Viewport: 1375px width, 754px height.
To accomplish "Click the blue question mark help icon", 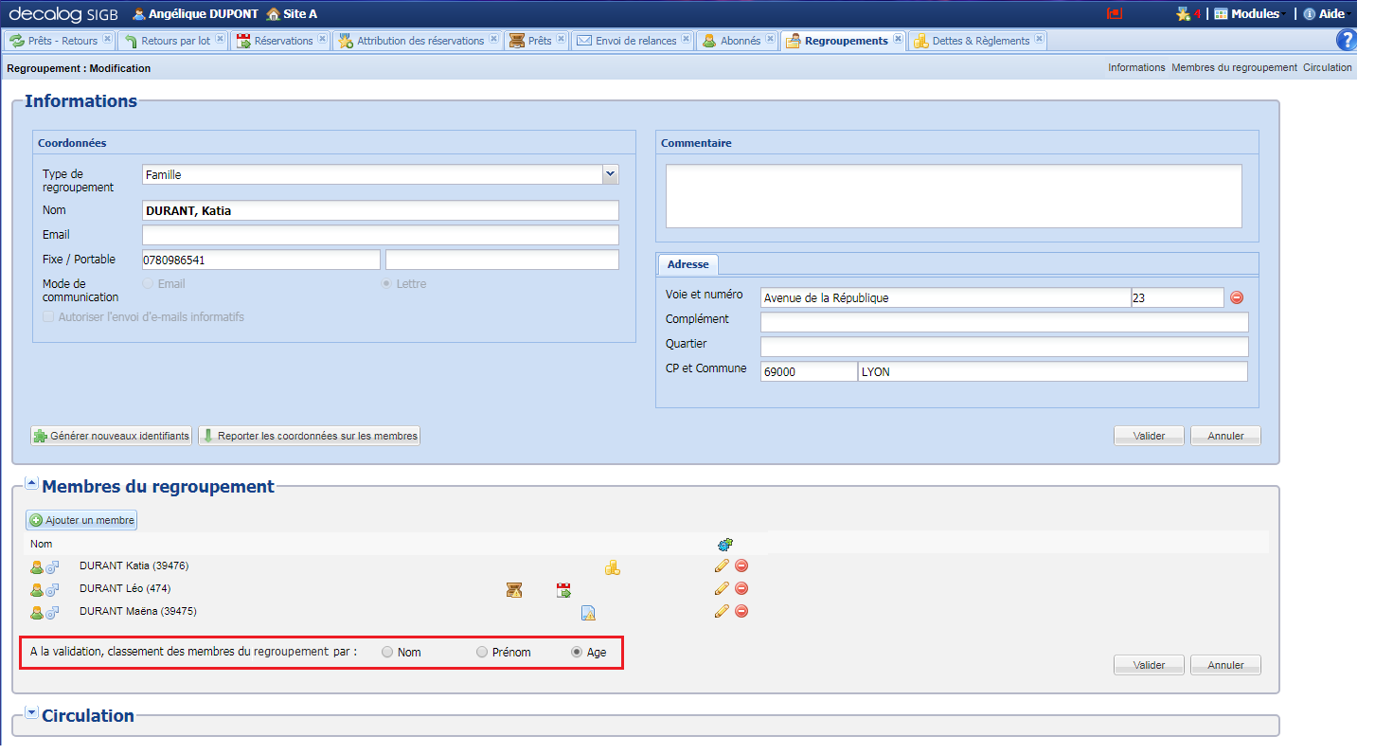I will coord(1346,40).
